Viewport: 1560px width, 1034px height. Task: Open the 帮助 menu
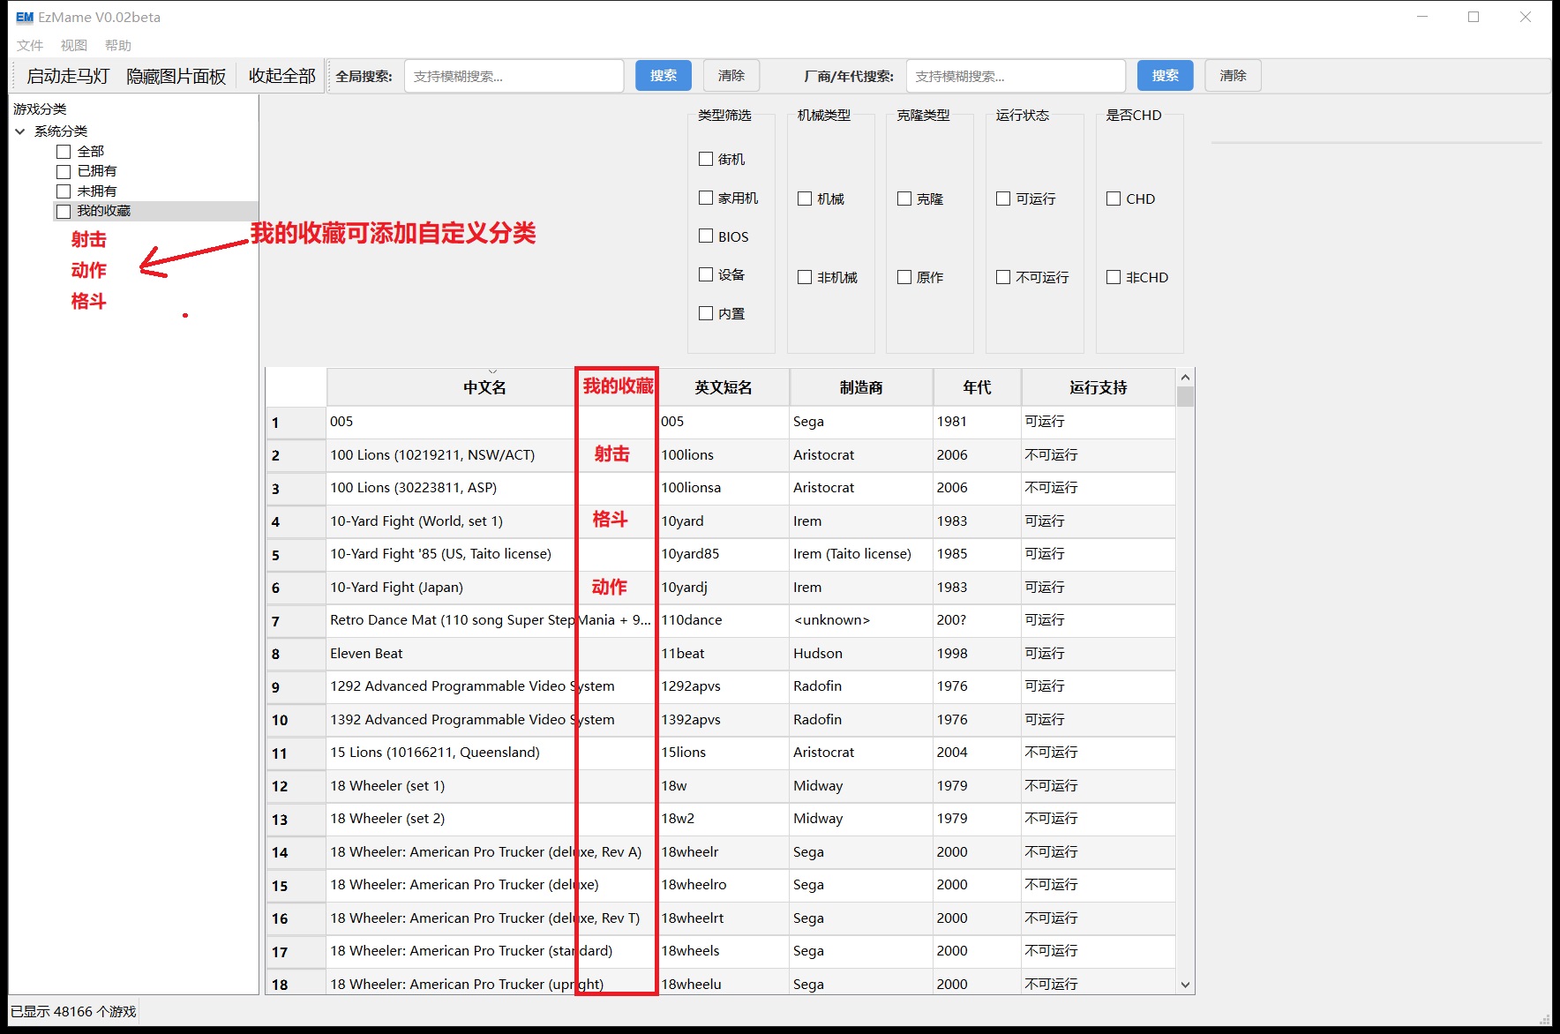[x=118, y=45]
